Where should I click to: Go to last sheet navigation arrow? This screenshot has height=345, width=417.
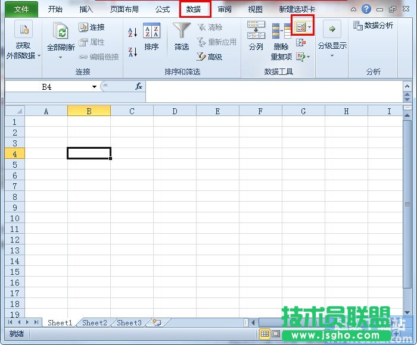[x=36, y=322]
